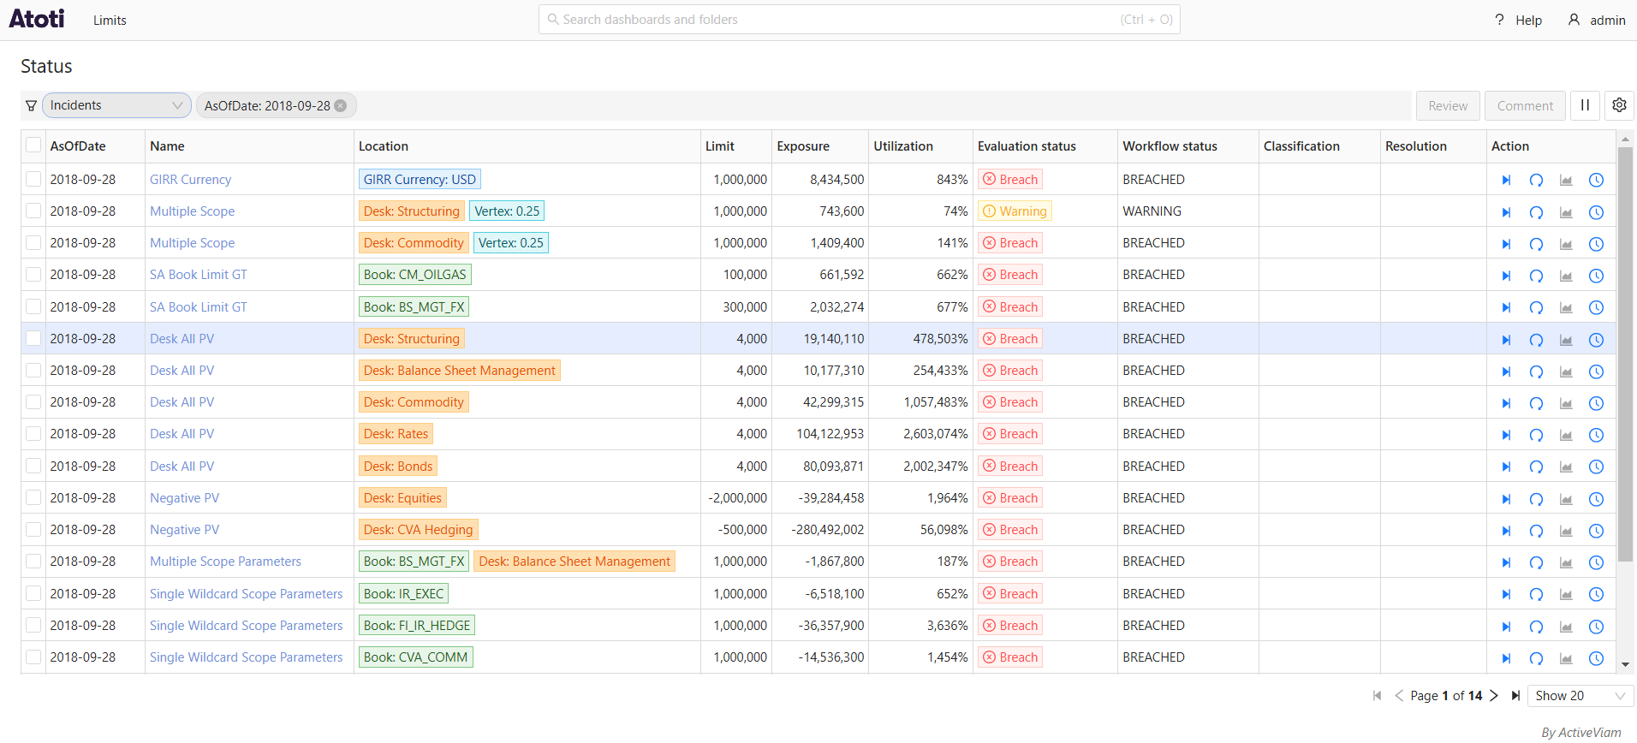The image size is (1637, 743).
Task: Click the step-forward icon in the GIRR Currency row
Action: click(x=1506, y=180)
